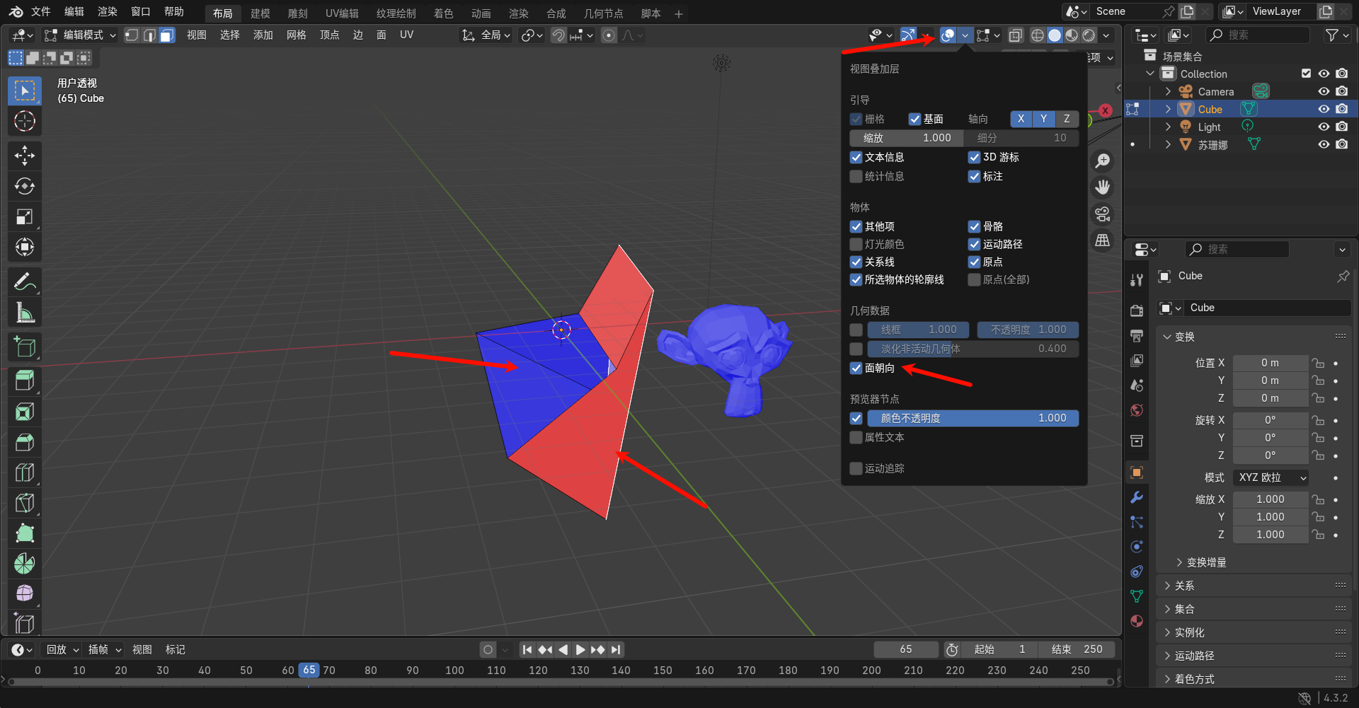Viewport: 1359px width, 708px height.
Task: Click the 颜色不透明度 slider
Action: 973,419
